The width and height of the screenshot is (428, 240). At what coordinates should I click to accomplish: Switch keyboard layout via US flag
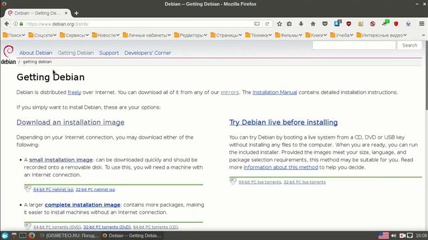[x=383, y=235]
